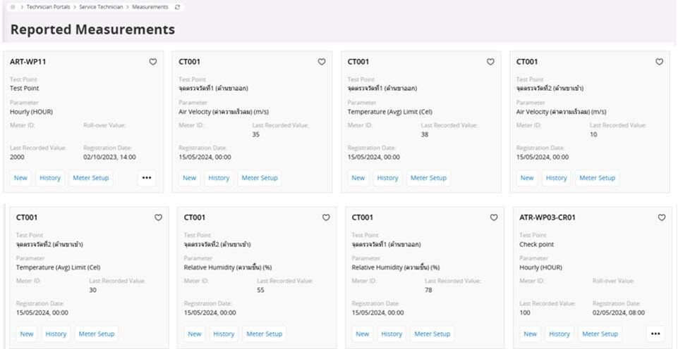Toggle favorite heart on Relative Humidity card valued 78
Viewport: 678px width, 349px height.
pyautogui.click(x=494, y=218)
